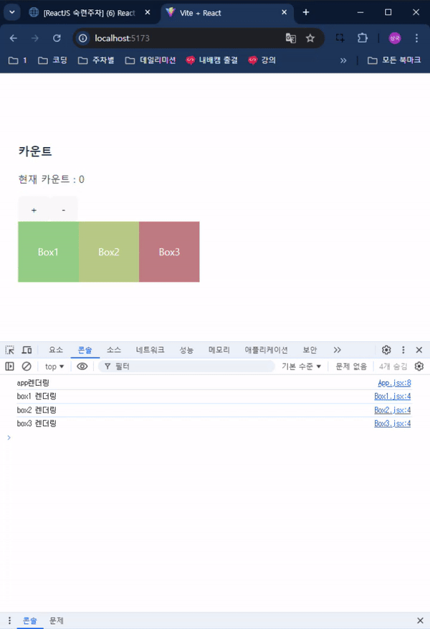Click the 문제 없음 issues indicator
Image resolution: width=430 pixels, height=629 pixels.
(x=351, y=366)
